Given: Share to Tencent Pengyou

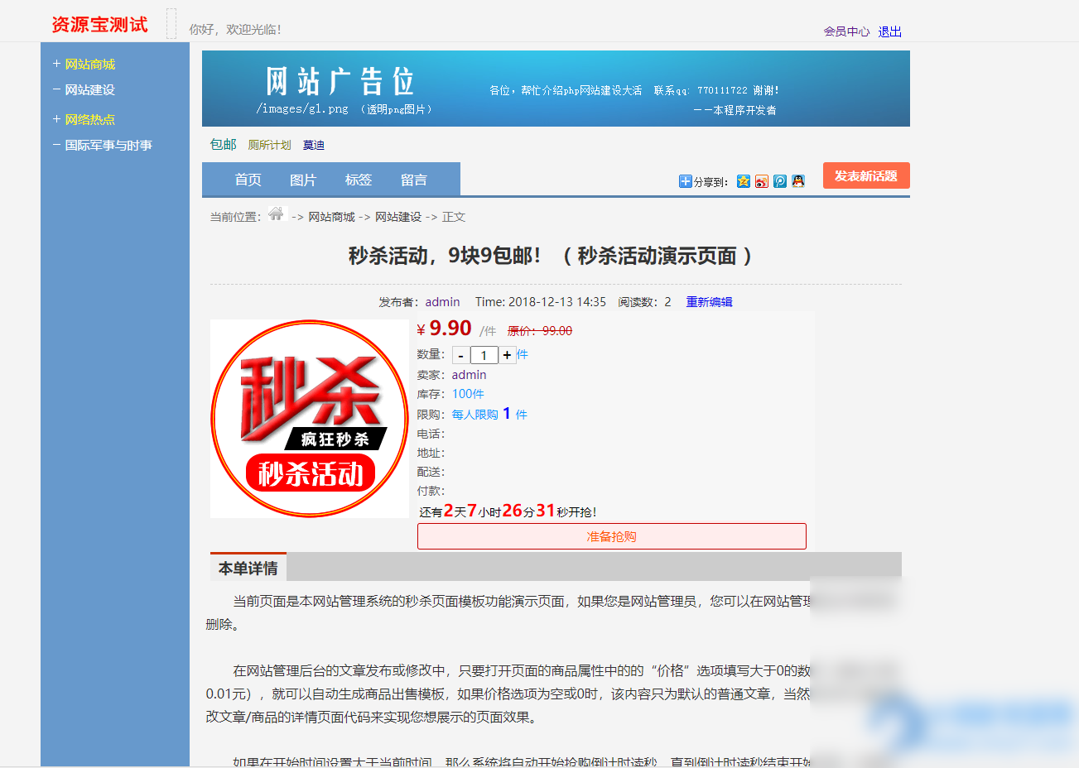Looking at the screenshot, I should (779, 180).
